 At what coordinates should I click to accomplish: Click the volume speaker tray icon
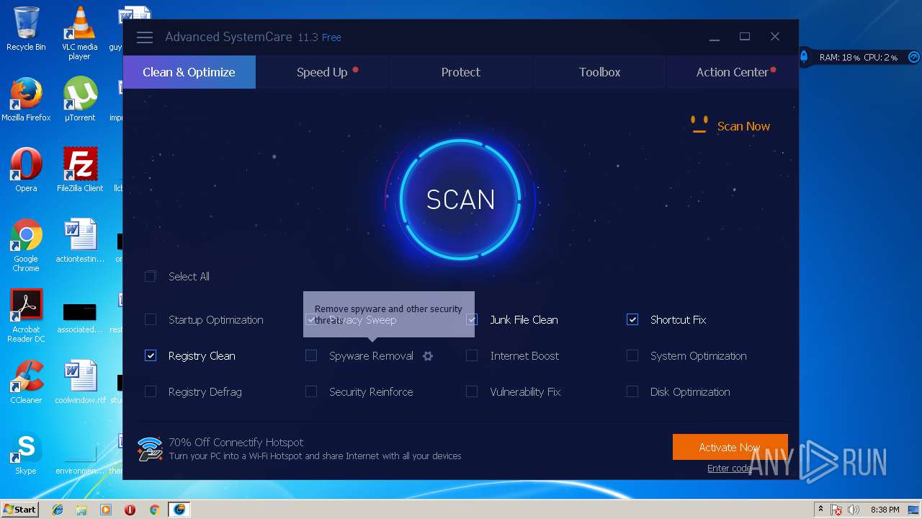coord(854,510)
